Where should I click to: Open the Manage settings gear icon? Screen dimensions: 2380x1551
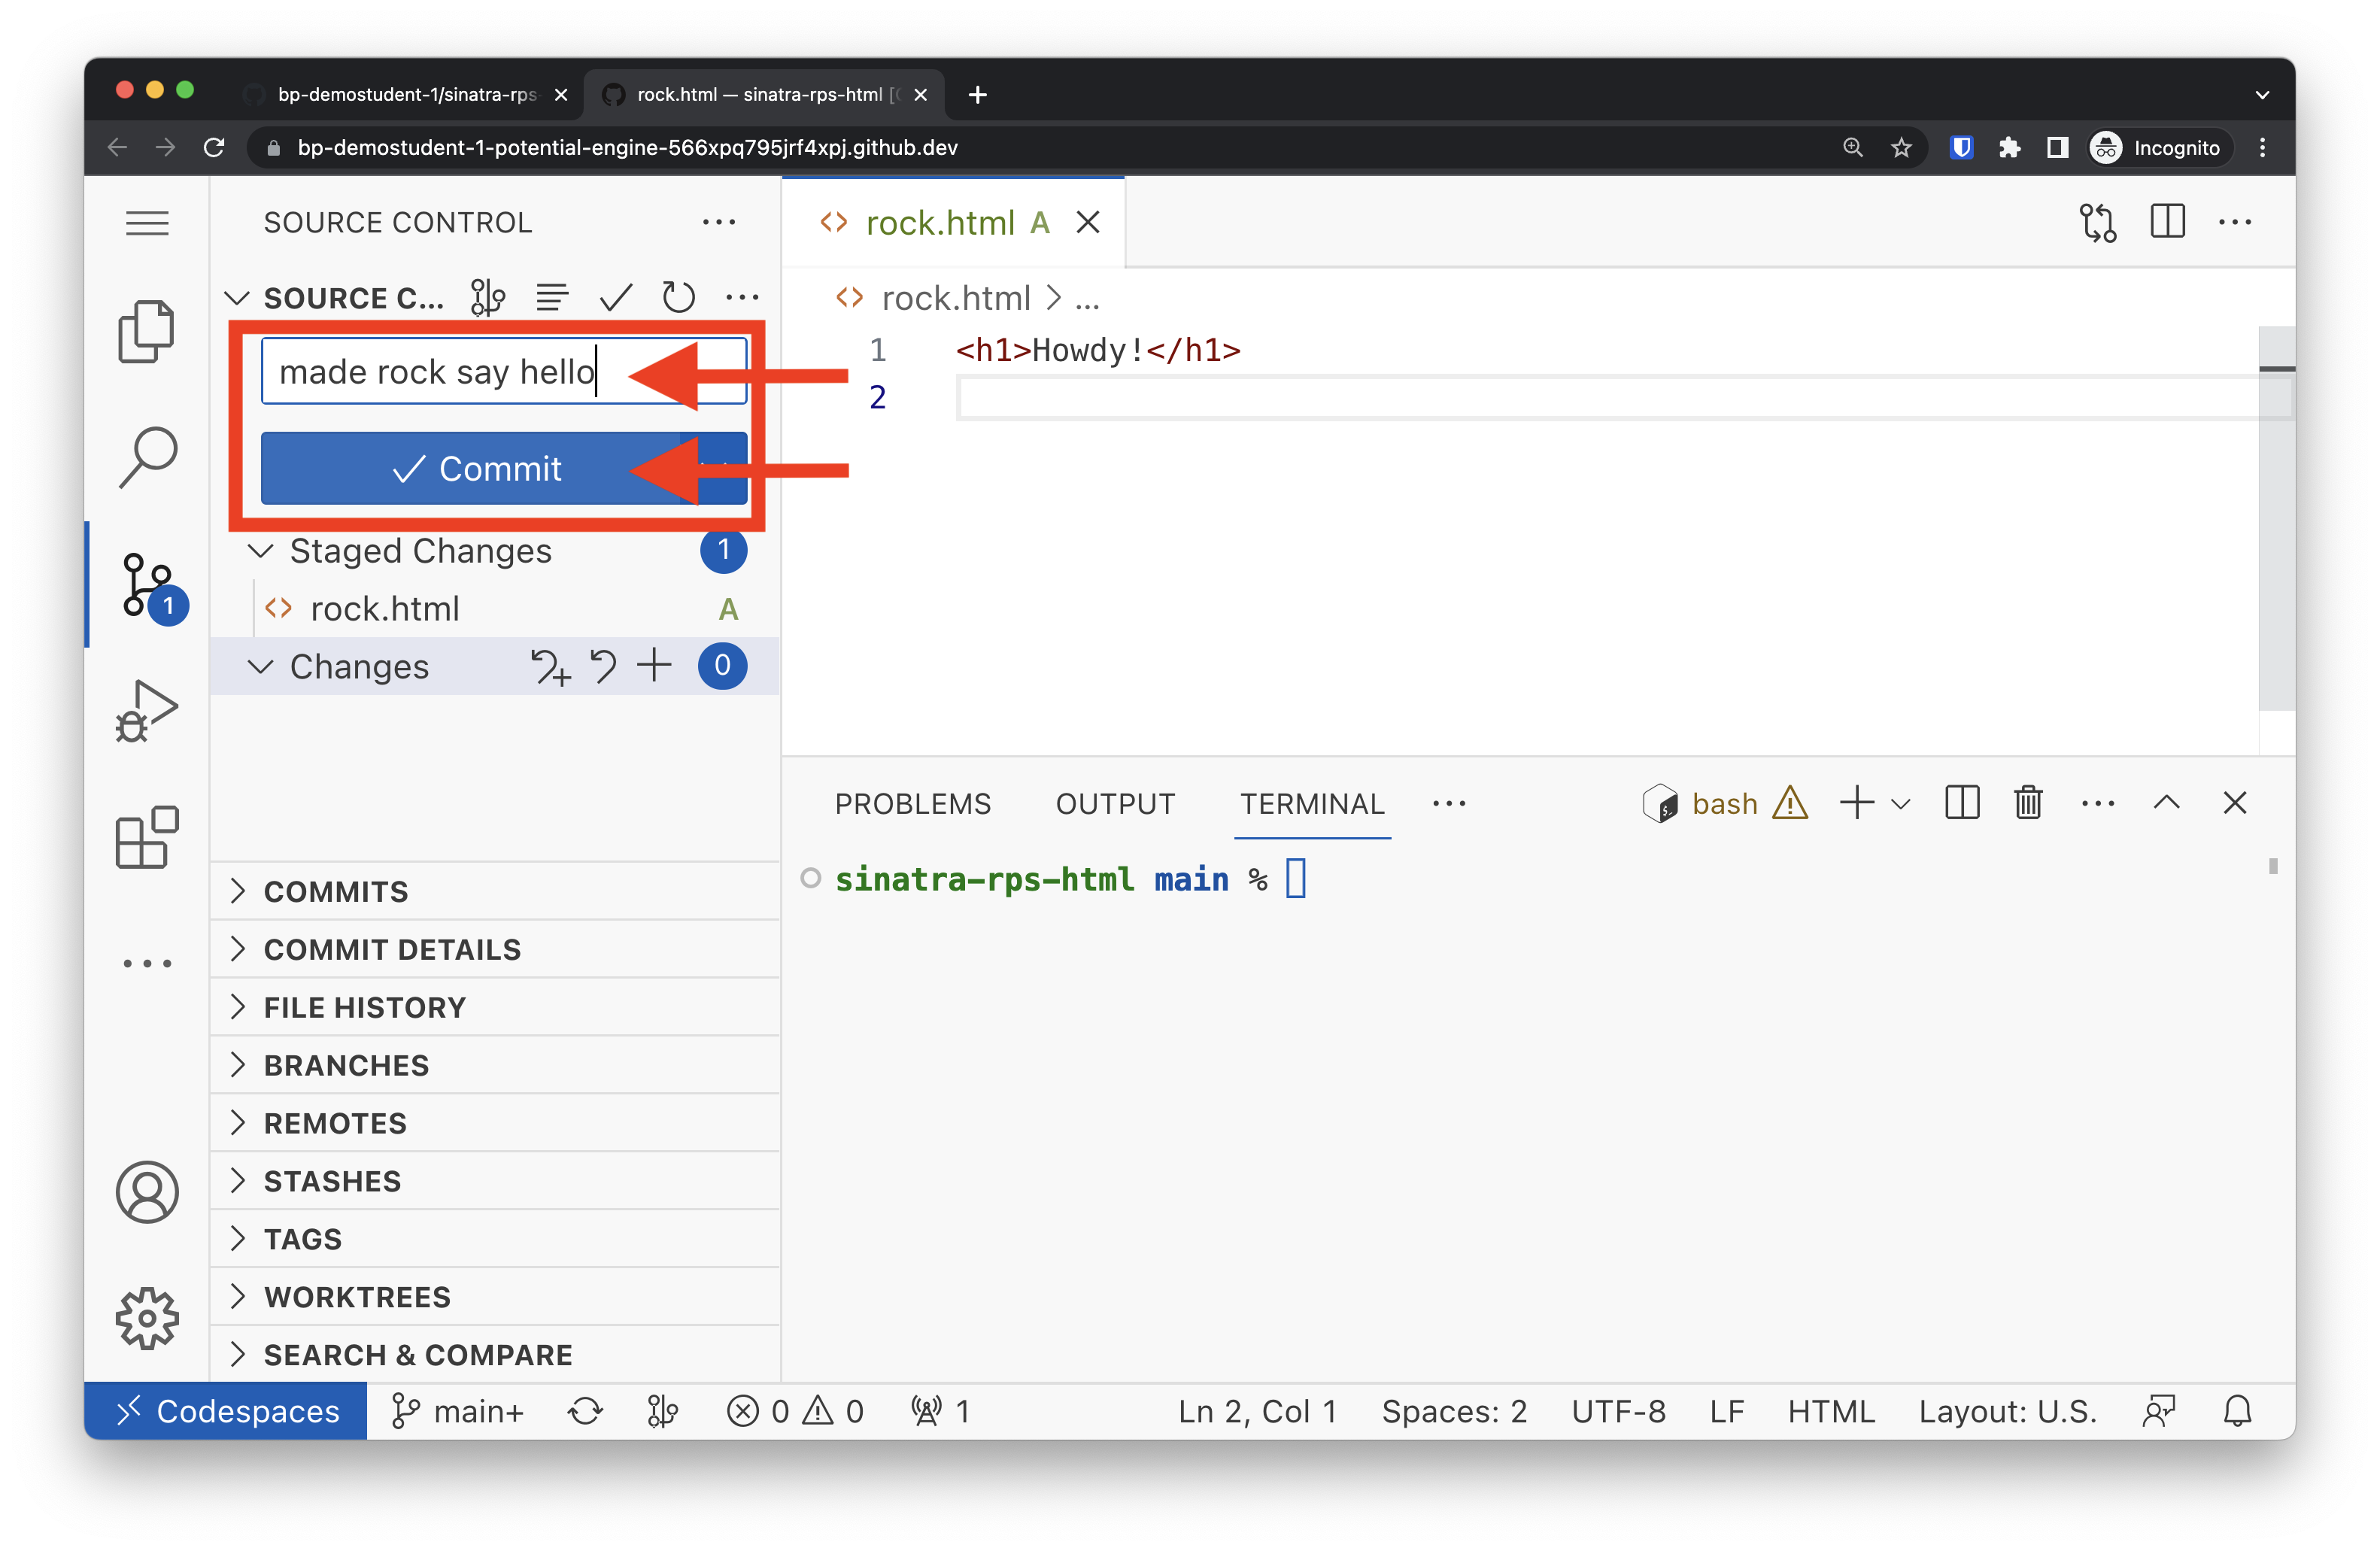147,1317
